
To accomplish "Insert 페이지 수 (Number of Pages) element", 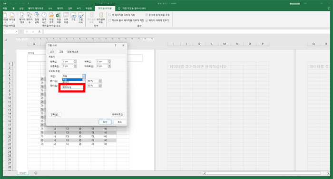I will coord(29,18).
